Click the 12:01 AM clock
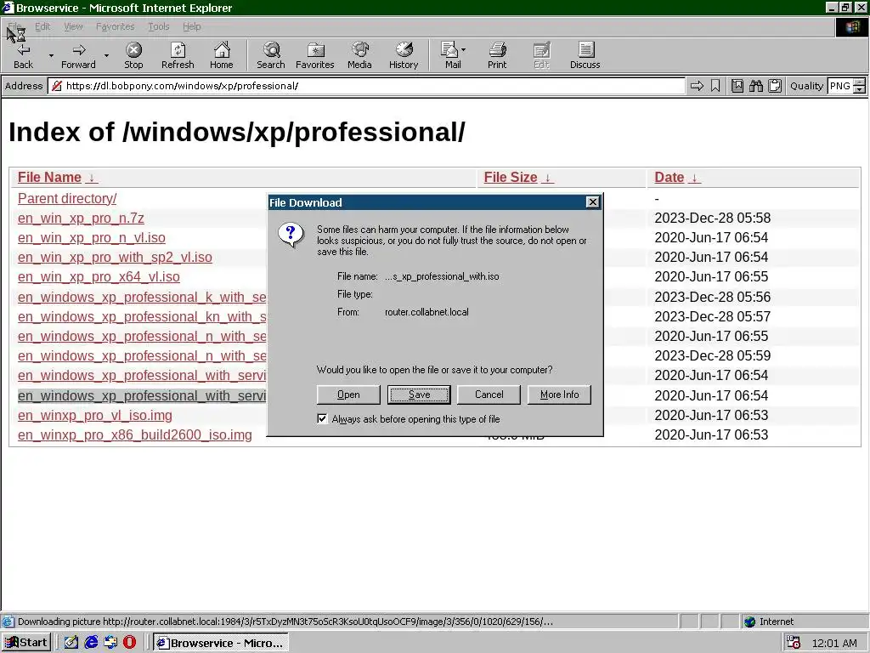 pos(834,643)
